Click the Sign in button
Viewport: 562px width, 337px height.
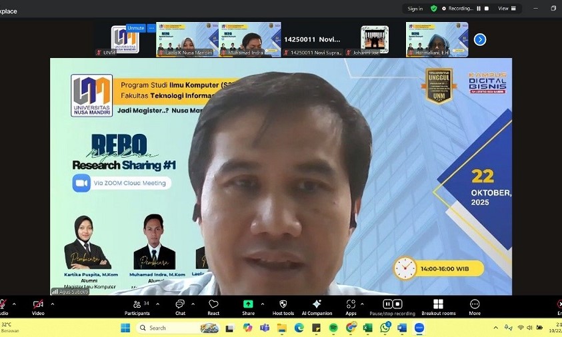(415, 9)
